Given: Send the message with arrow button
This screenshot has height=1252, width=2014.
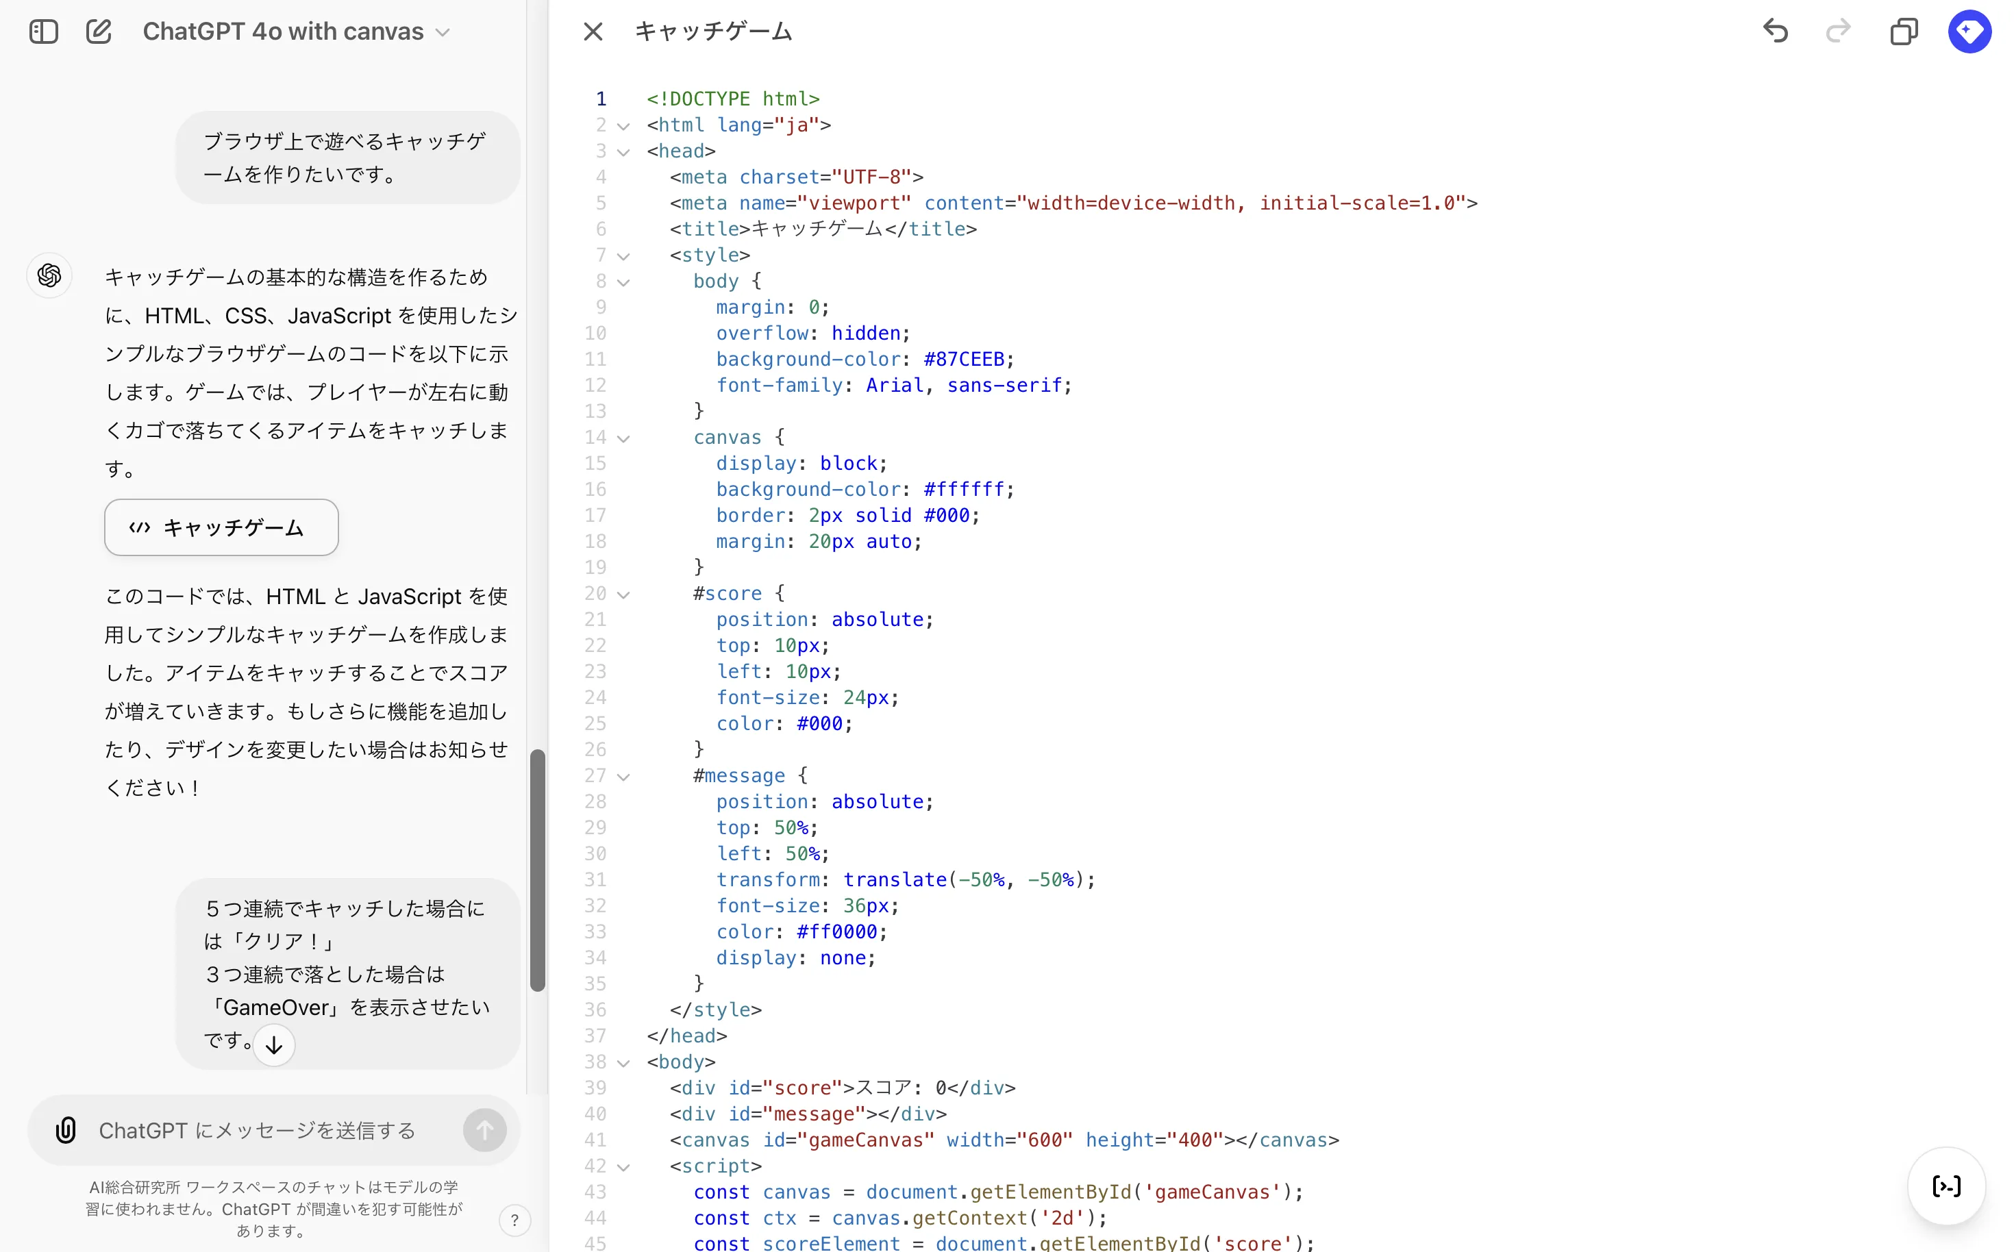Looking at the screenshot, I should (x=484, y=1130).
